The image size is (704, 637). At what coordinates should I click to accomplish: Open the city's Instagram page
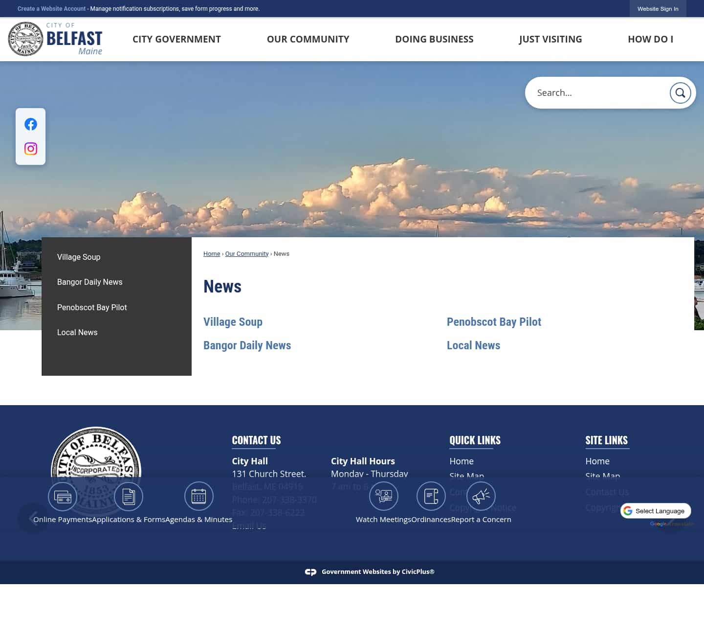point(30,149)
